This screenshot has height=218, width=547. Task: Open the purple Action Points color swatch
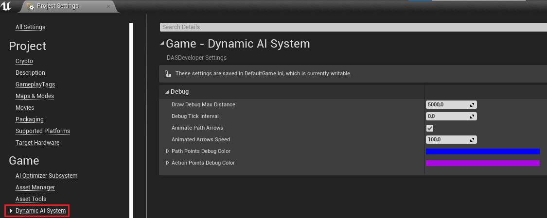(482, 163)
